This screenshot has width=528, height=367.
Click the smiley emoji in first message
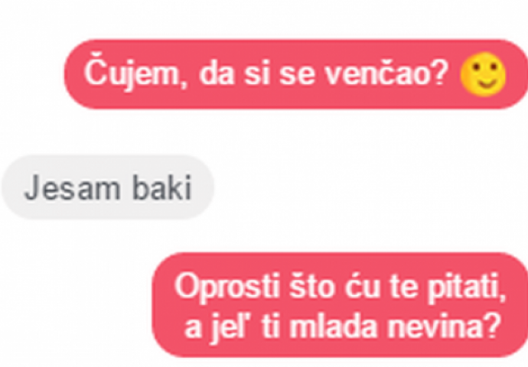click(483, 74)
